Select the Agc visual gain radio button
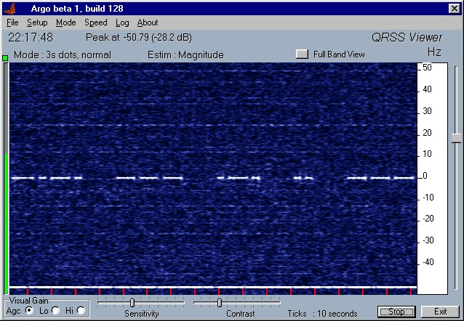 coord(29,310)
